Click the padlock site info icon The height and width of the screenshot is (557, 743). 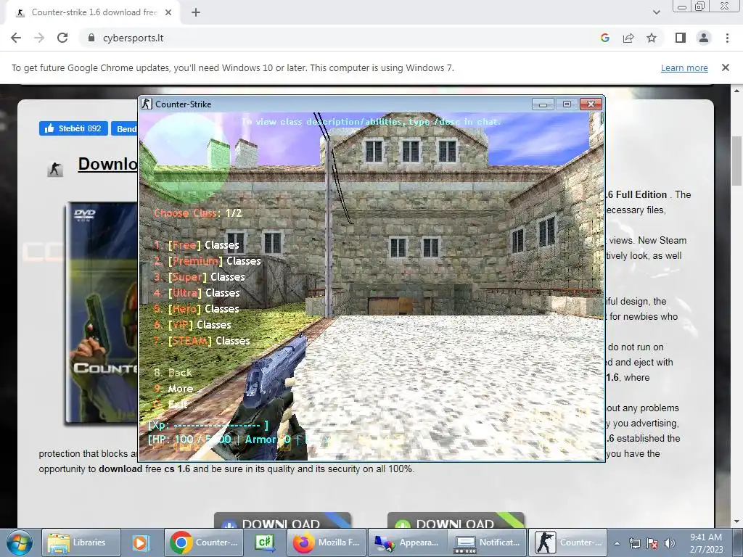91,38
